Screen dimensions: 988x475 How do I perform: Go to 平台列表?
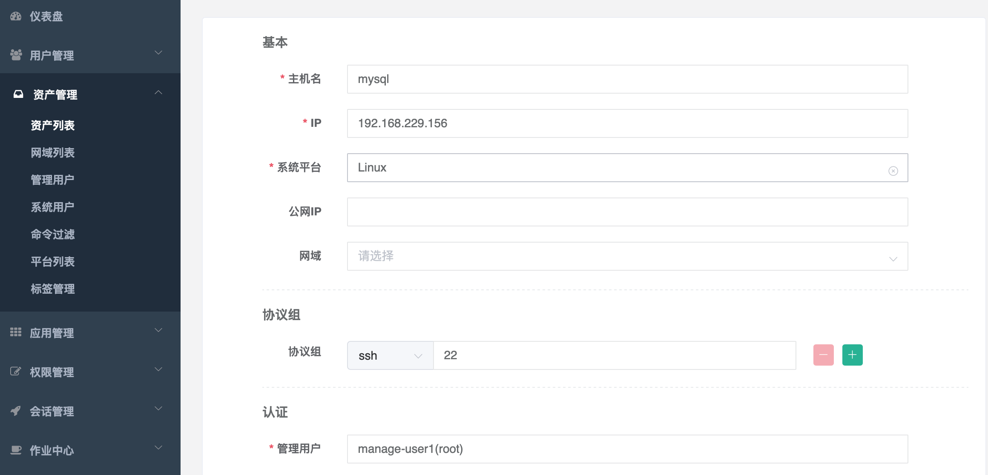tap(53, 262)
